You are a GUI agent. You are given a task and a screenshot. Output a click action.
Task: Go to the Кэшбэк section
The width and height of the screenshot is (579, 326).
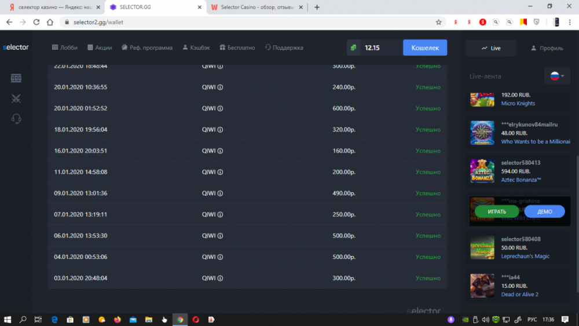tap(196, 47)
